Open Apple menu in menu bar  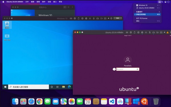tap(3, 2)
